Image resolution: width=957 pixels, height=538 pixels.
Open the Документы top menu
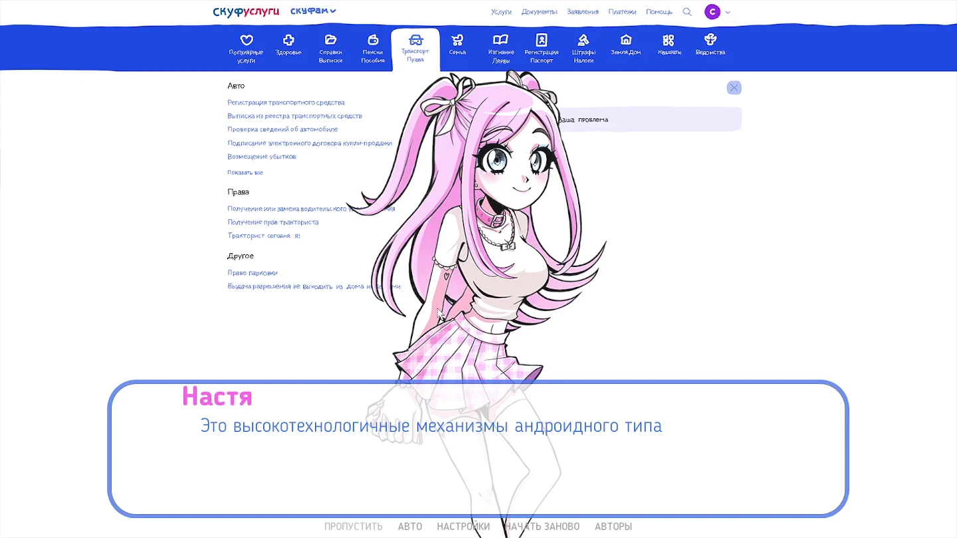(x=539, y=12)
